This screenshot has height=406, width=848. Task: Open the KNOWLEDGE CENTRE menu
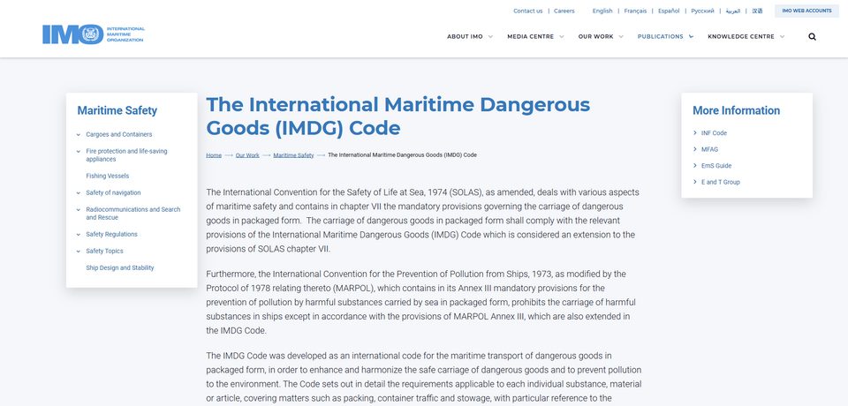[741, 37]
